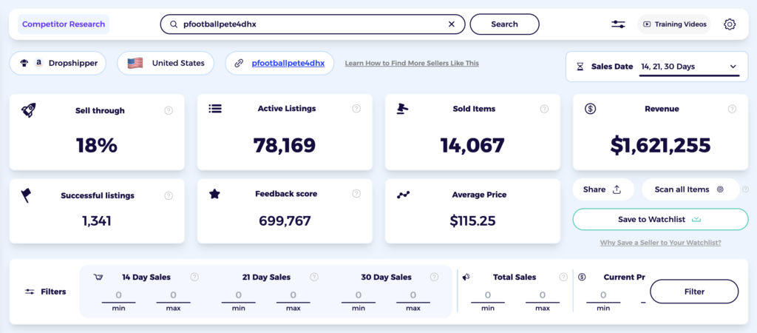
Task: Click the megaphone icon by Total Sales
Action: (466, 277)
